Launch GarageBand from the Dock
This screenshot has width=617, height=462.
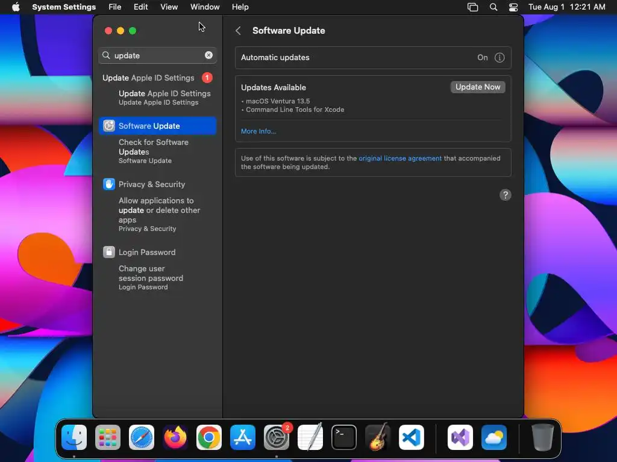[378, 437]
